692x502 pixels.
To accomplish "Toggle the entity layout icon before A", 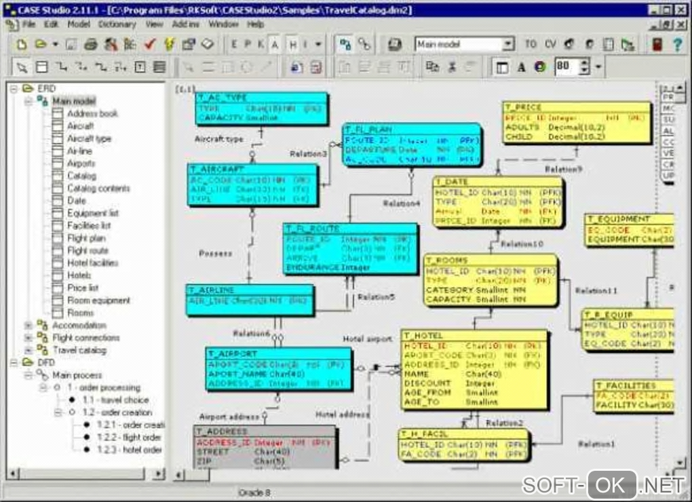I will coord(502,67).
